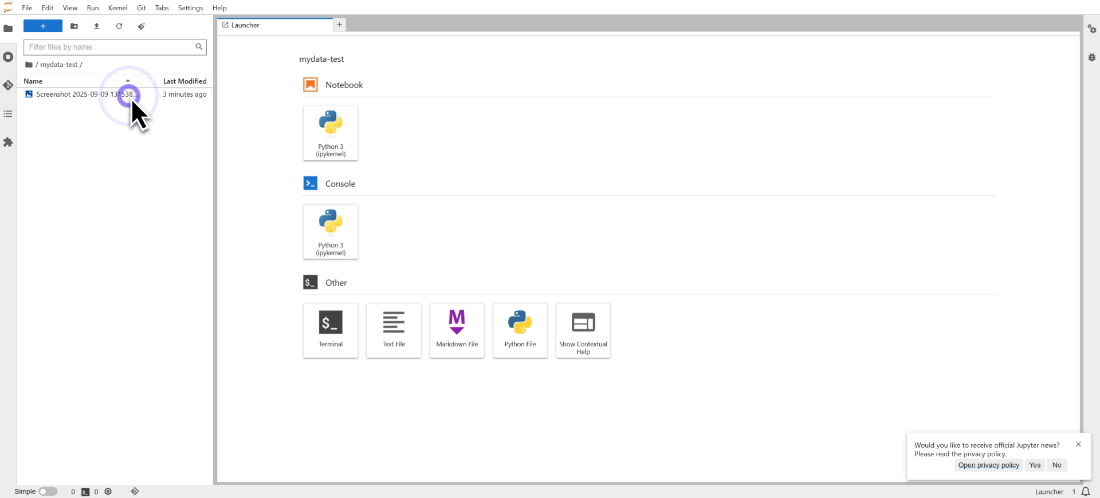
Task: Create a new Markdown File
Action: [x=457, y=331]
